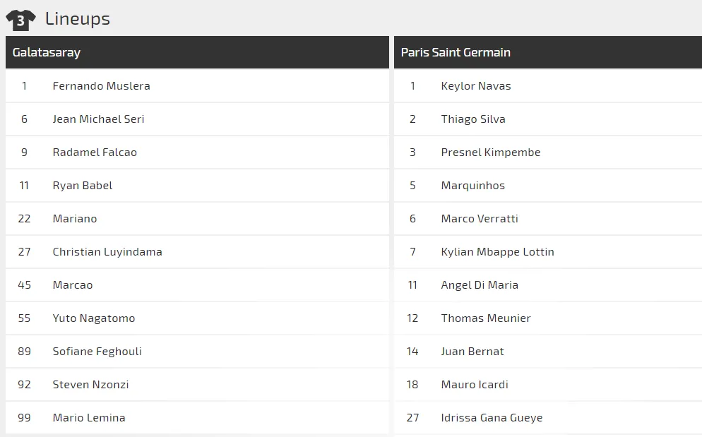Click Angel Di Maria's name
Viewport: 702px width, 437px height.
tap(480, 285)
